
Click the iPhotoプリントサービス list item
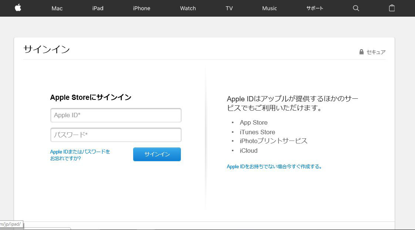(x=274, y=141)
